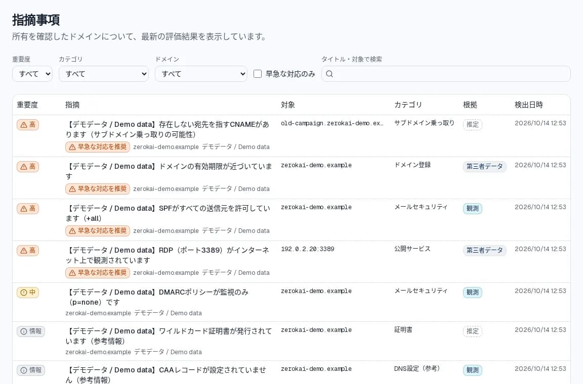This screenshot has height=384, width=583.
Task: Click 早急な対応を推奨 tag in CNAME row
Action: [98, 147]
